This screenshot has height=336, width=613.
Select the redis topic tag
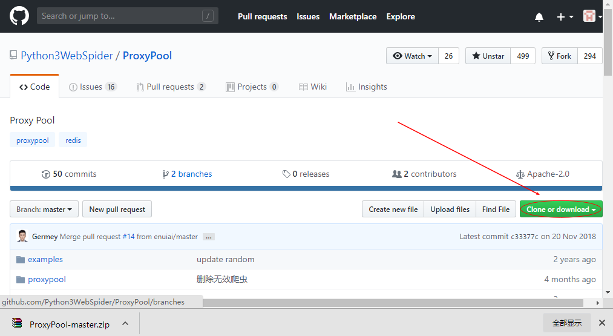73,140
